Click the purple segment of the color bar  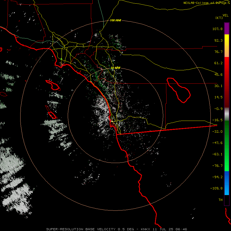[227, 28]
